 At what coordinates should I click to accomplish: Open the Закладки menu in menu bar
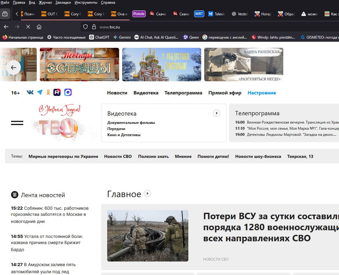click(x=63, y=2)
